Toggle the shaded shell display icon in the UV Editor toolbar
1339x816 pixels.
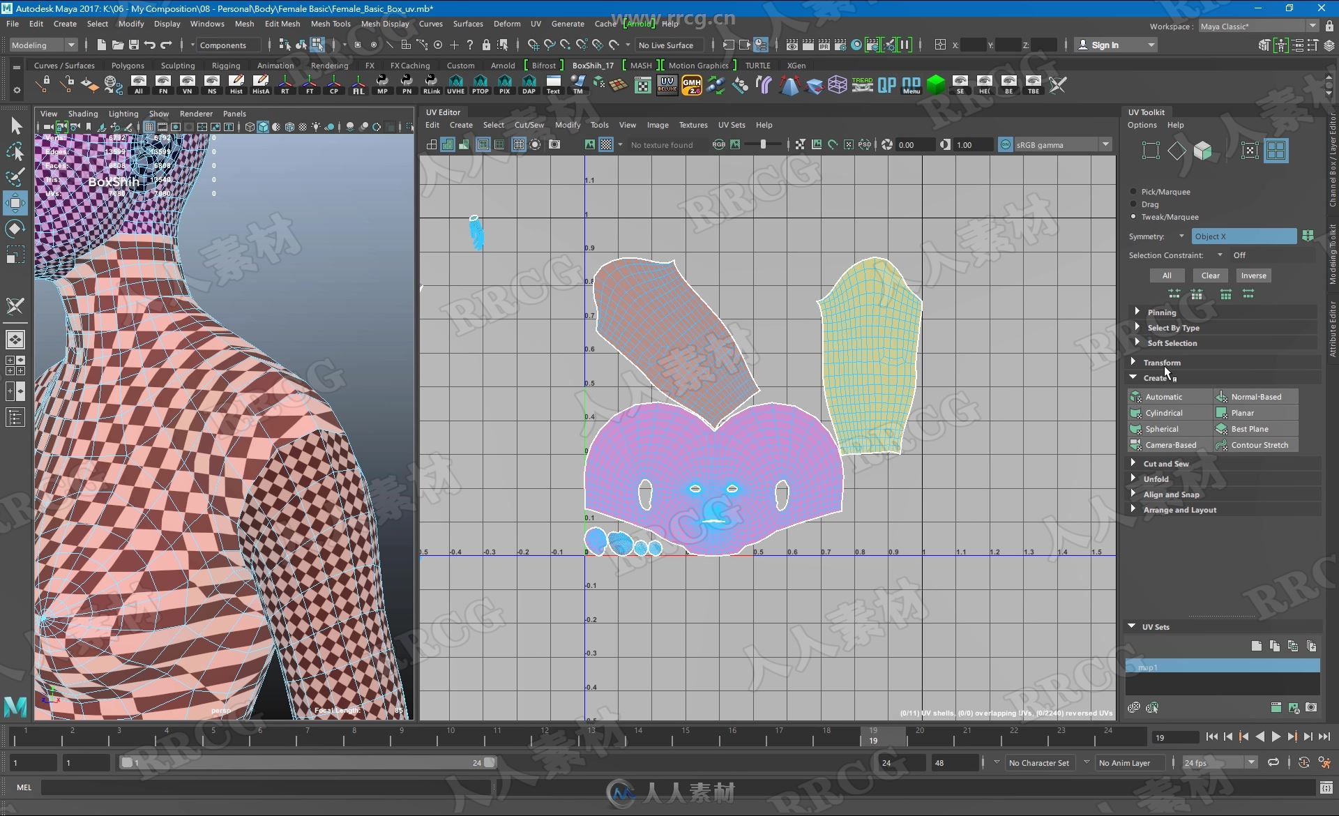(448, 144)
